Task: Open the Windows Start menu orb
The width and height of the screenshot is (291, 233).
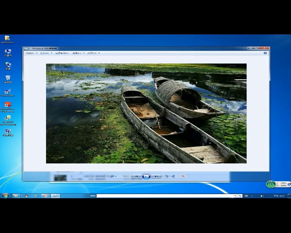Action: (x=5, y=196)
